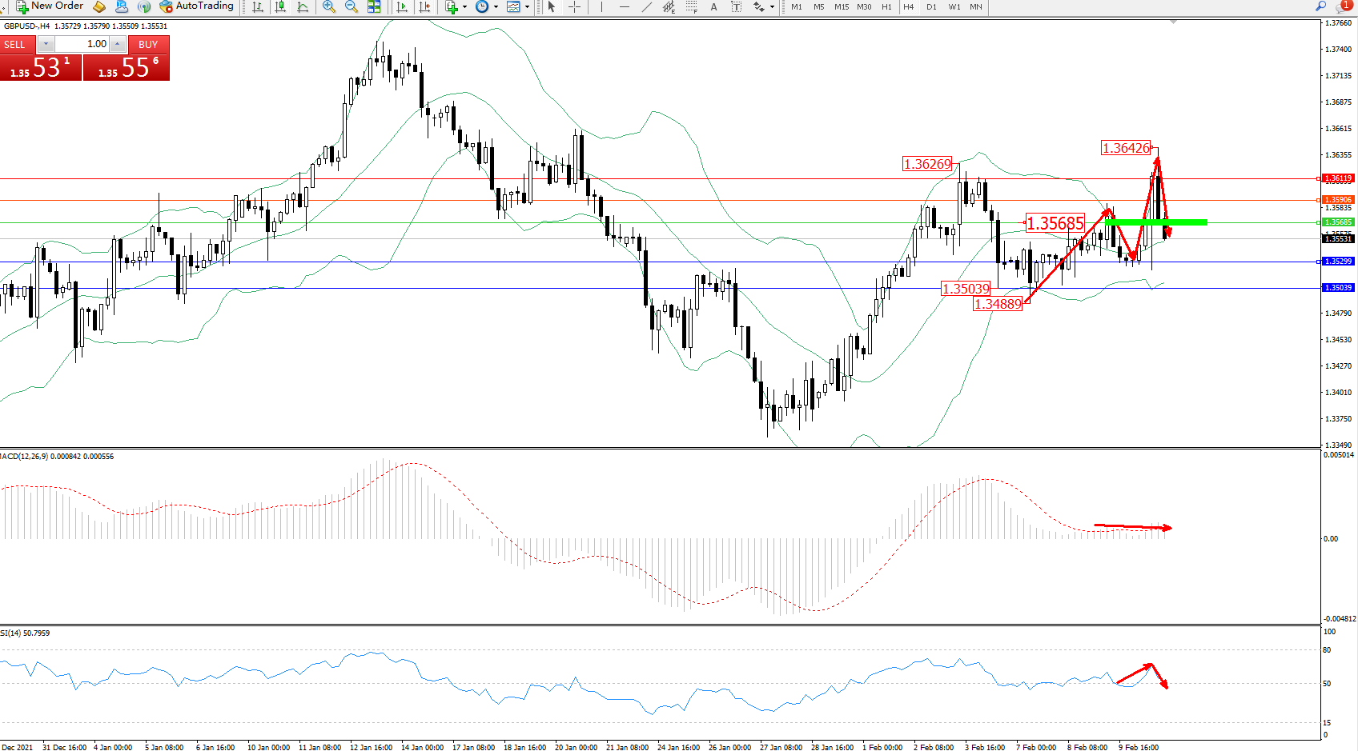This screenshot has width=1358, height=751.
Task: Zoom out of the chart
Action: (351, 6)
